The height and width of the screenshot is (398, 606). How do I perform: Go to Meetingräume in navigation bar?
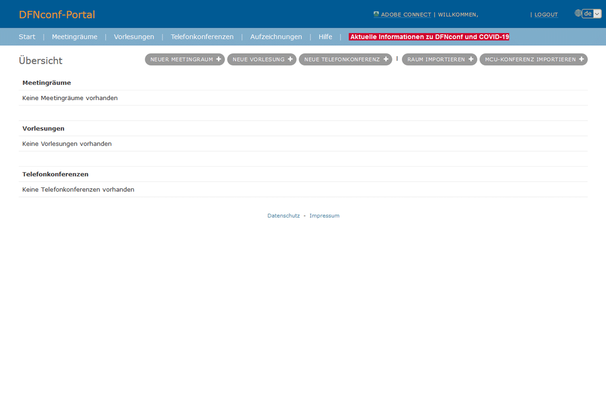(x=75, y=37)
